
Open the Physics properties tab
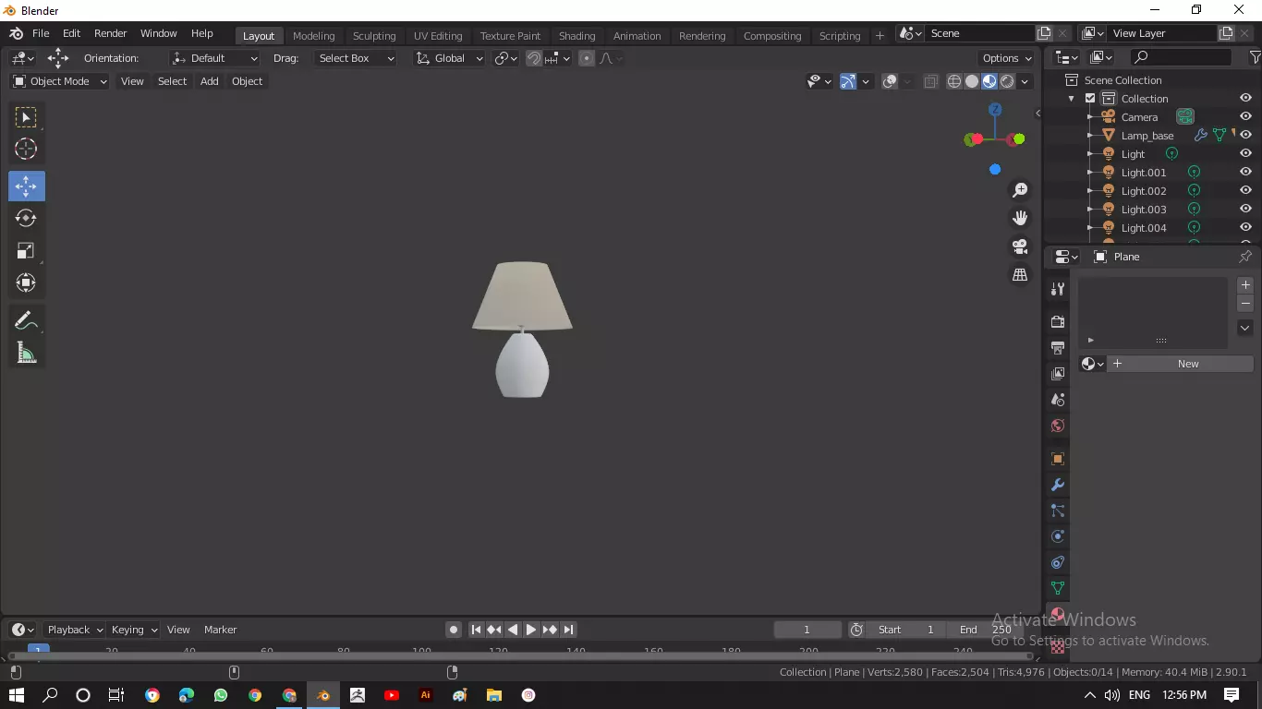coord(1058,536)
